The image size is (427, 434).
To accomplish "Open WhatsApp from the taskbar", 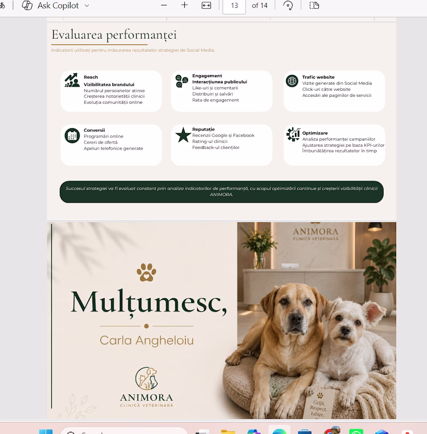I will (356, 431).
